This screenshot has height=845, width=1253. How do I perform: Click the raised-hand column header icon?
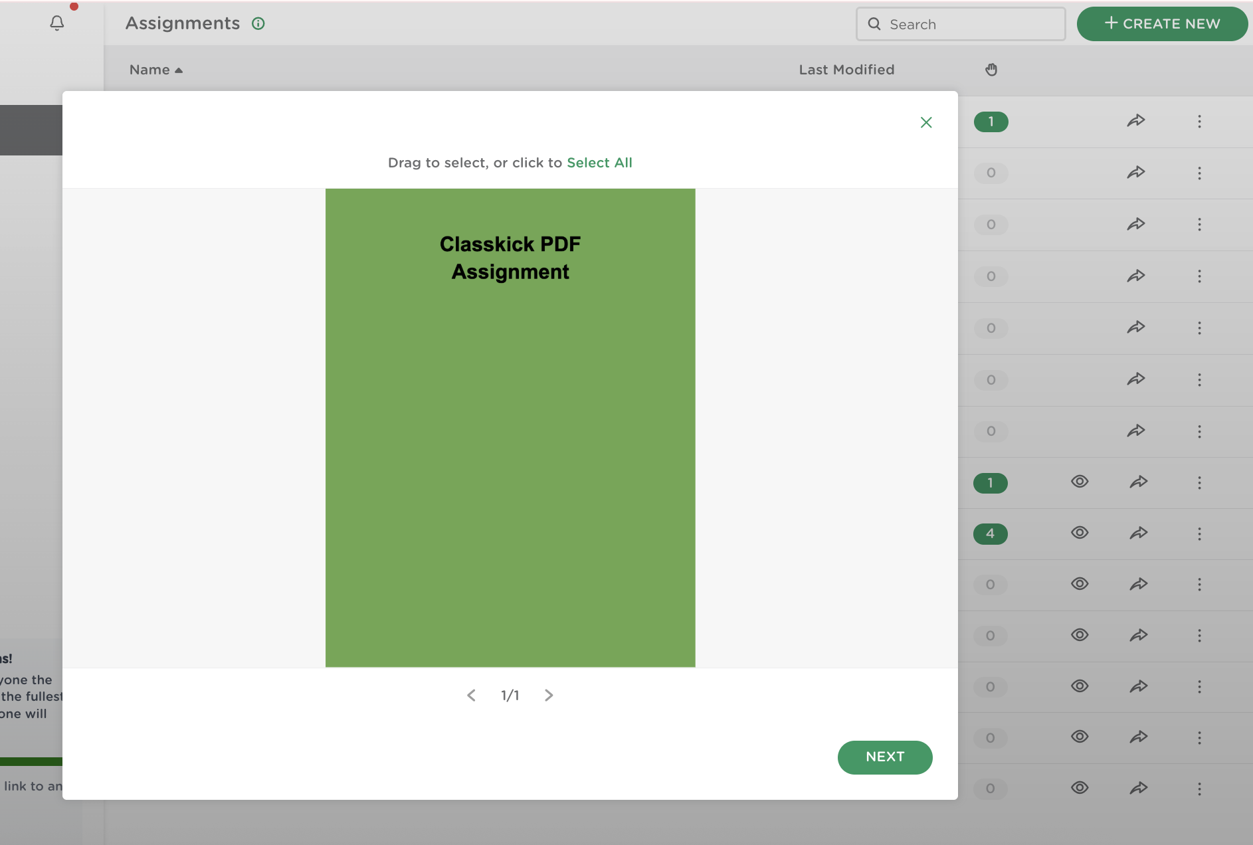991,70
